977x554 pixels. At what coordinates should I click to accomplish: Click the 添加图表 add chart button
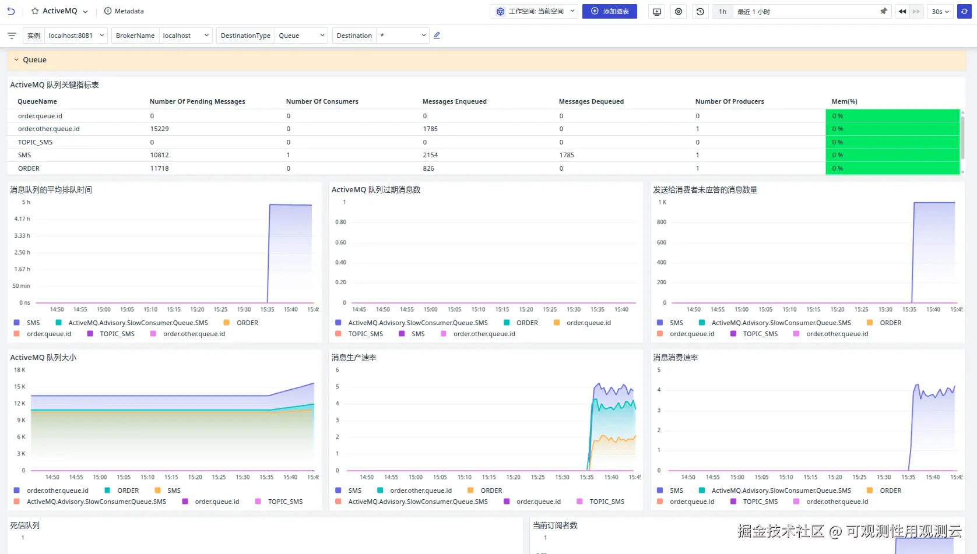point(610,11)
